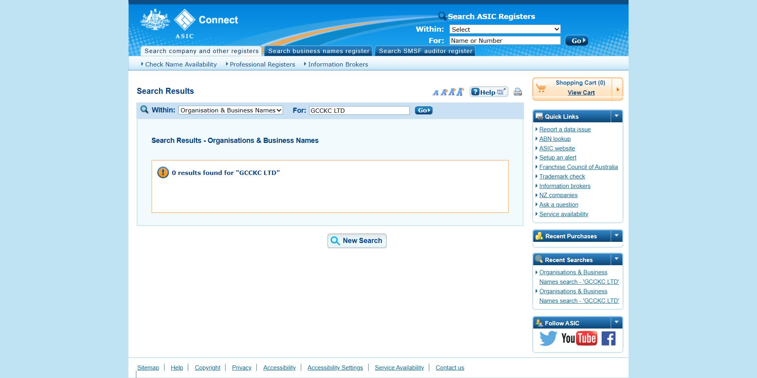Open the Twitter icon under Follow ASIC
The width and height of the screenshot is (757, 378).
coord(548,338)
